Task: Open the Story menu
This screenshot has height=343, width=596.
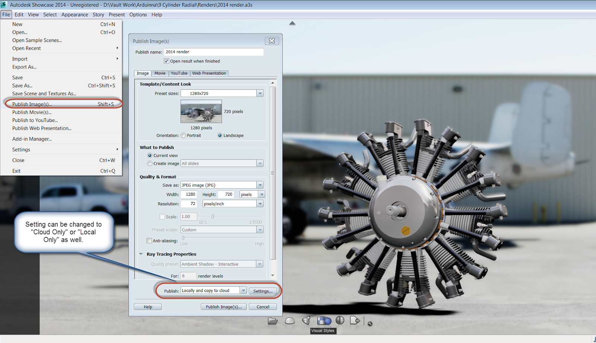Action: 98,15
